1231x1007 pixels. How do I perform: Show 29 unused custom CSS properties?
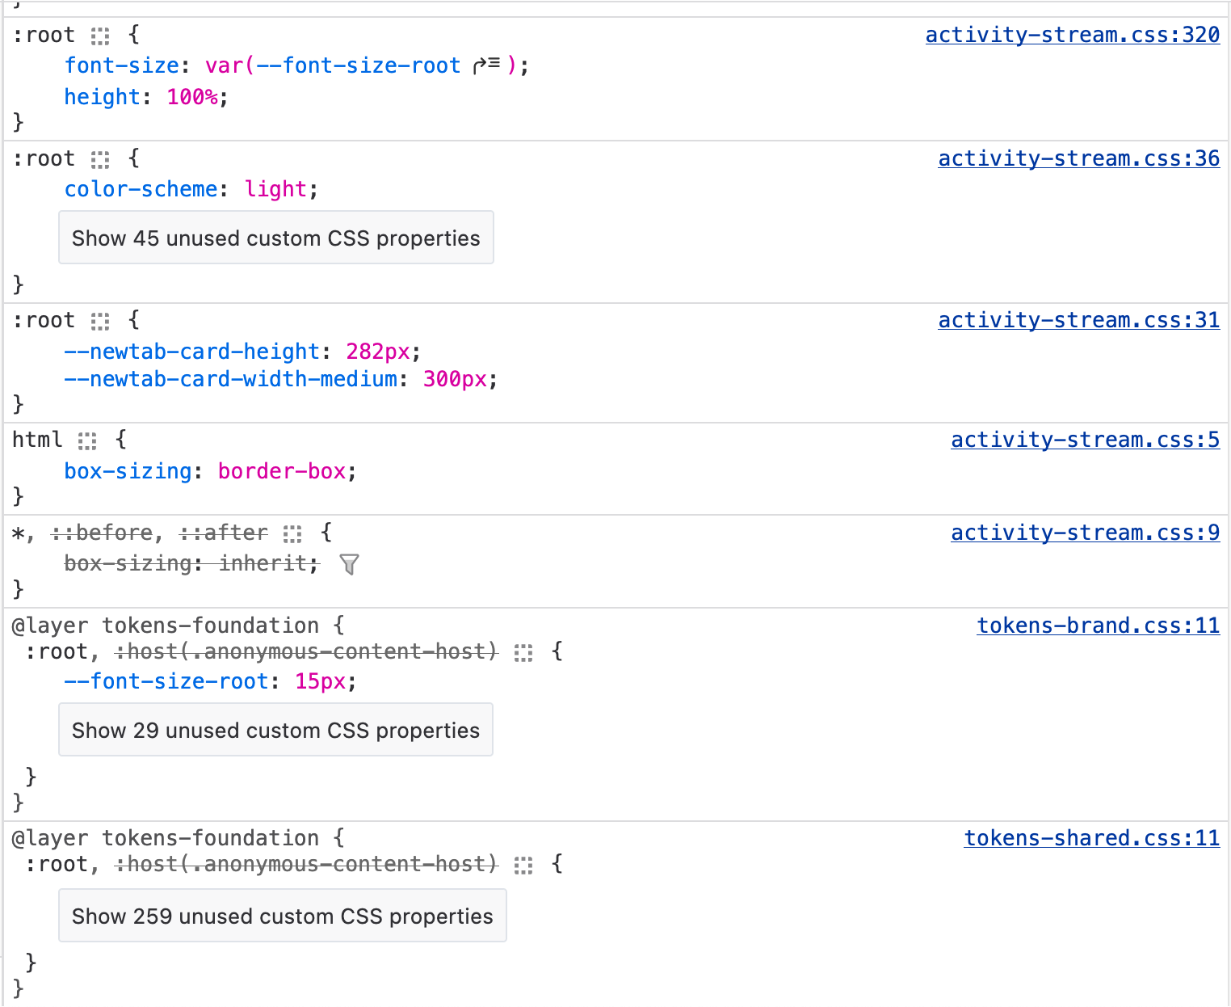[x=275, y=730]
